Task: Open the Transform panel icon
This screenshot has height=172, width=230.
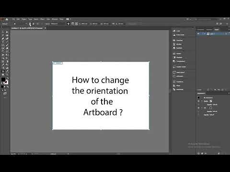Action: click(174, 82)
